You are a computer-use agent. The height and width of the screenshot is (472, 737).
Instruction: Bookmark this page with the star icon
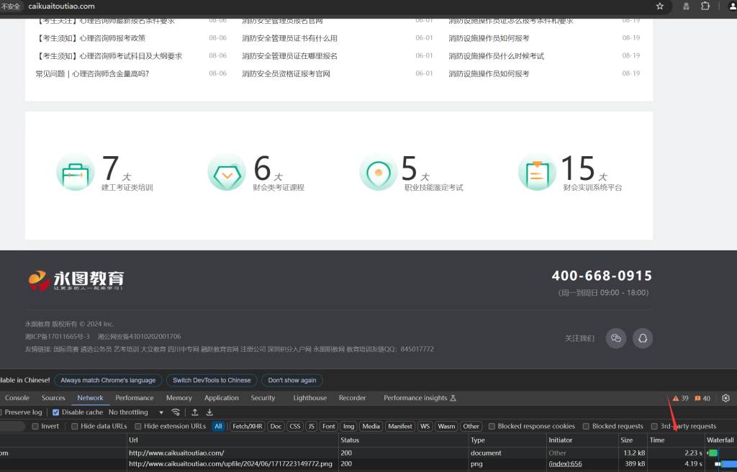click(x=660, y=6)
